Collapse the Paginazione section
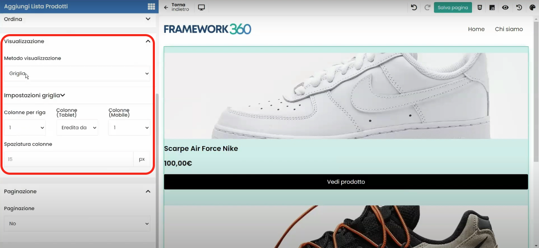 (x=148, y=191)
